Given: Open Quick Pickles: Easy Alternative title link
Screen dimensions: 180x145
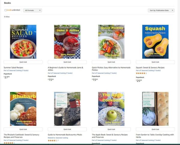Looking at the screenshot, I should 111,69.
